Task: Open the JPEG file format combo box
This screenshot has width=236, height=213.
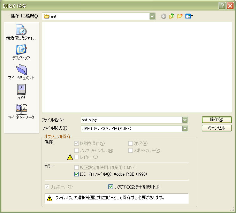Action: coord(135,129)
